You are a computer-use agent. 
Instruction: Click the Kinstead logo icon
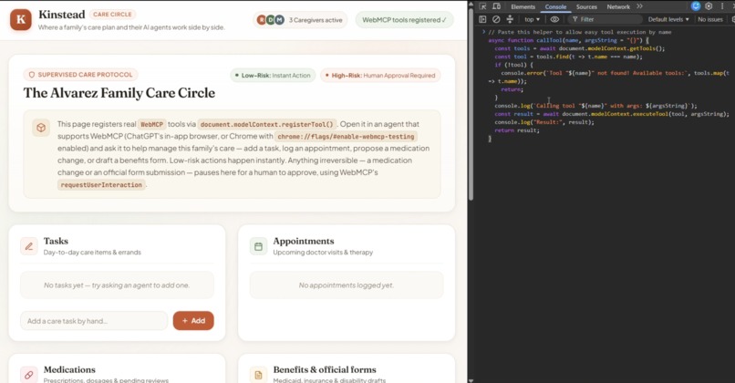tap(21, 20)
